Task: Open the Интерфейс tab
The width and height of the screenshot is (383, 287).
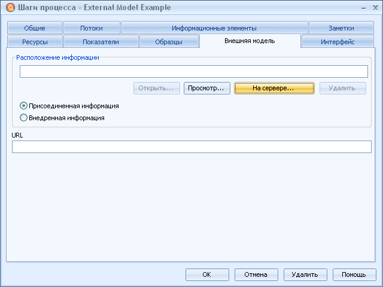Action: click(x=338, y=41)
